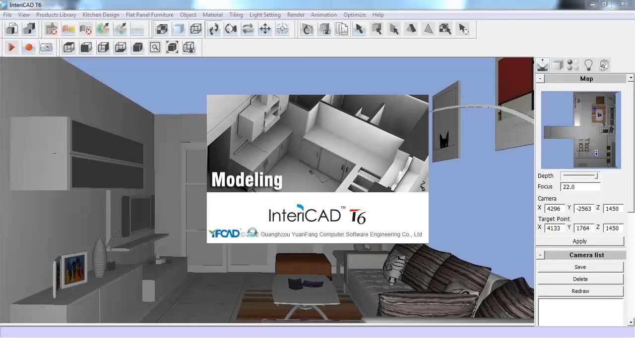Click the dark bars with red X icon
The image size is (635, 338).
86,29
